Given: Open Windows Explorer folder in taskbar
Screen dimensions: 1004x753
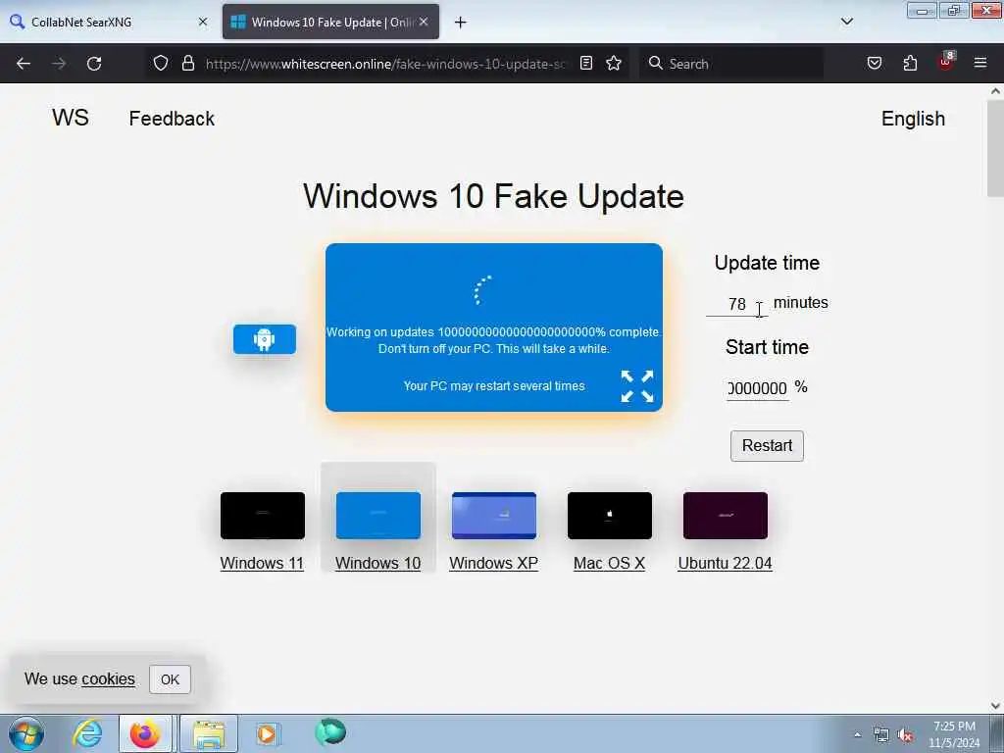Looking at the screenshot, I should coord(209,733).
